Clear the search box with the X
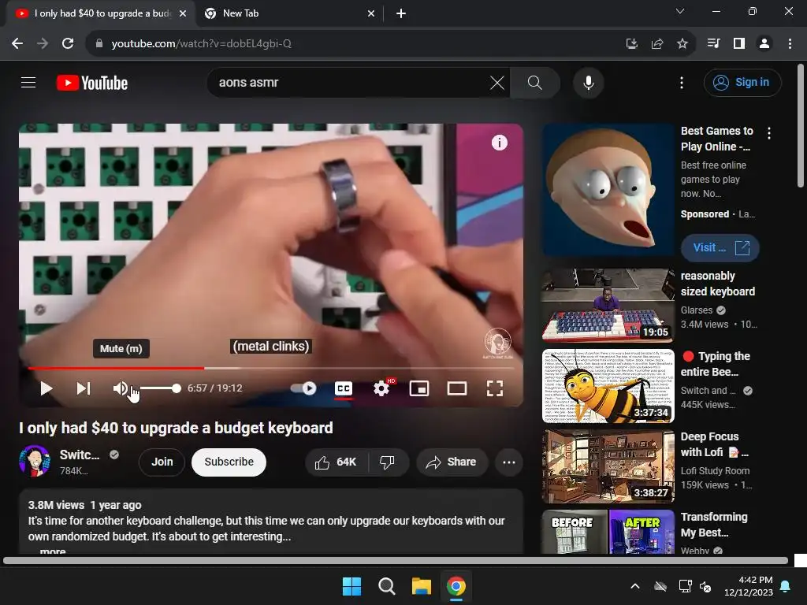This screenshot has height=605, width=807. click(x=497, y=82)
